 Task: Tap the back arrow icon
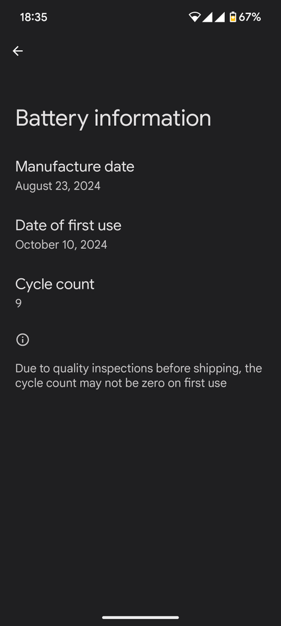(18, 51)
